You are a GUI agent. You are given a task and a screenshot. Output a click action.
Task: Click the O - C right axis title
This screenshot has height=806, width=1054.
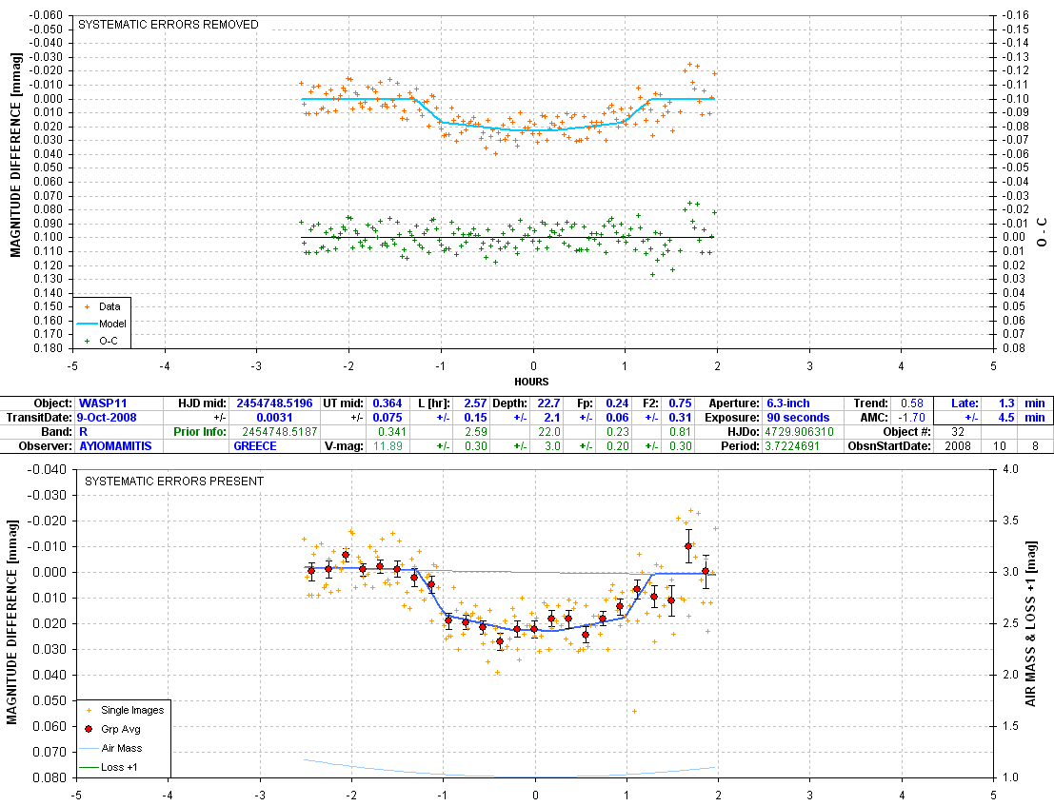click(x=1042, y=232)
